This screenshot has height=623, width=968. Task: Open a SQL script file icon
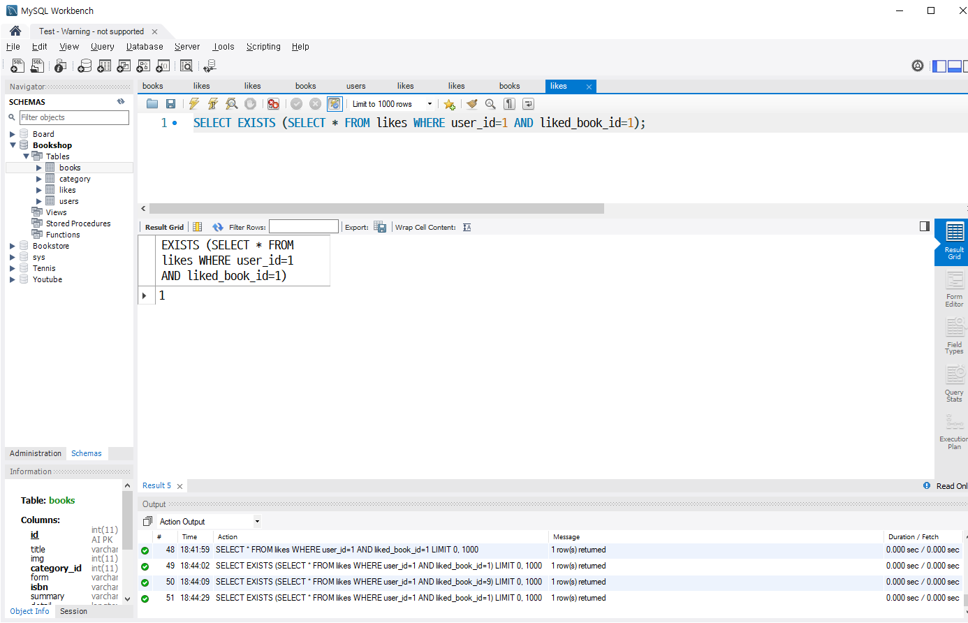[x=37, y=66]
